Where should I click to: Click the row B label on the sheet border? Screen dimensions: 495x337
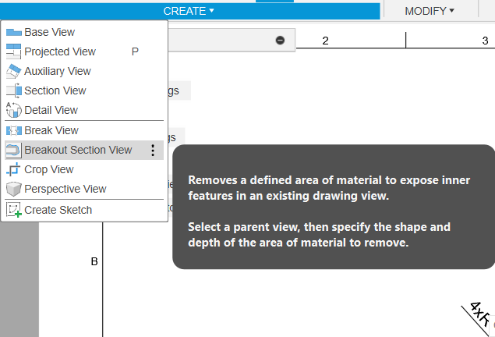(x=94, y=261)
